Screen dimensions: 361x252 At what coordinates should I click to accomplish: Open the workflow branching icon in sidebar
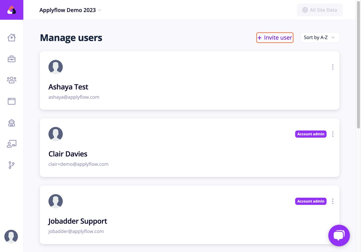pos(12,165)
